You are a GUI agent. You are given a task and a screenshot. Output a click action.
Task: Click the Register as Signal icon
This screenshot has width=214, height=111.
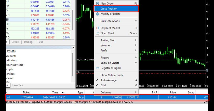coord(97,68)
